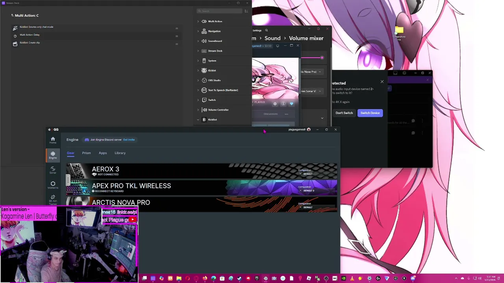Click the search icon in Settings window
Screen dimensions: 504x283
click(x=266, y=30)
